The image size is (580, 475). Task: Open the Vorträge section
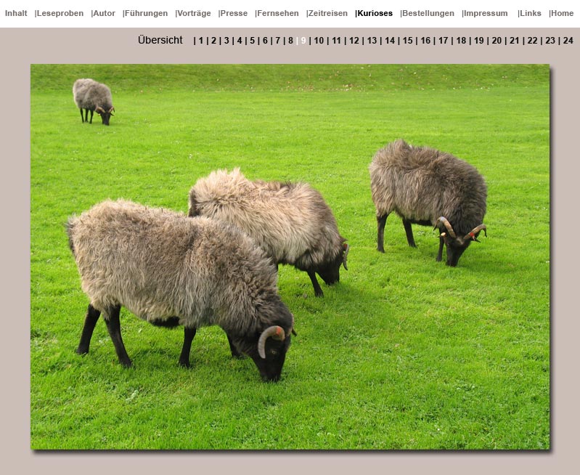(194, 13)
